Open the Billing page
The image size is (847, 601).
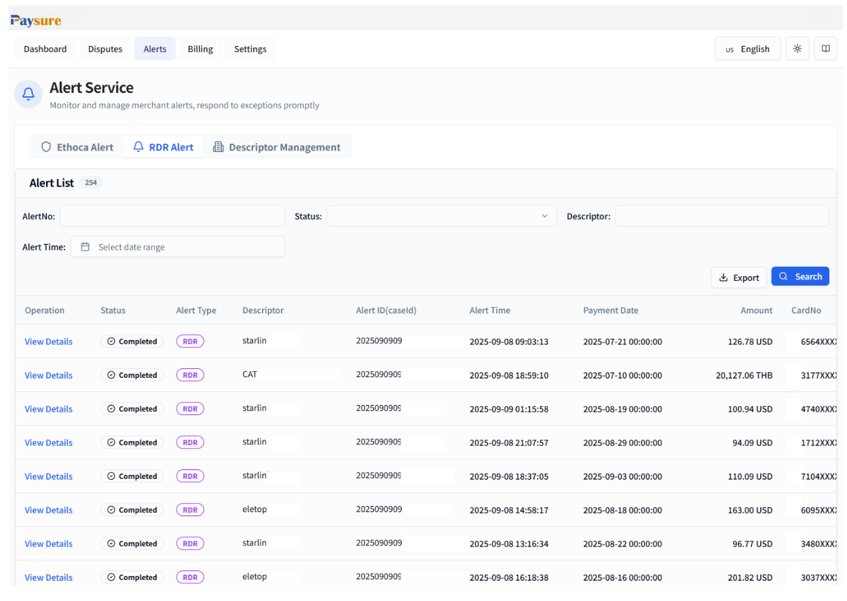[200, 49]
